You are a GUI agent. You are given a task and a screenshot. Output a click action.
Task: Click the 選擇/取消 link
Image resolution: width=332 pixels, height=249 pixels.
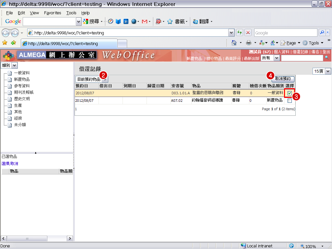10,164
